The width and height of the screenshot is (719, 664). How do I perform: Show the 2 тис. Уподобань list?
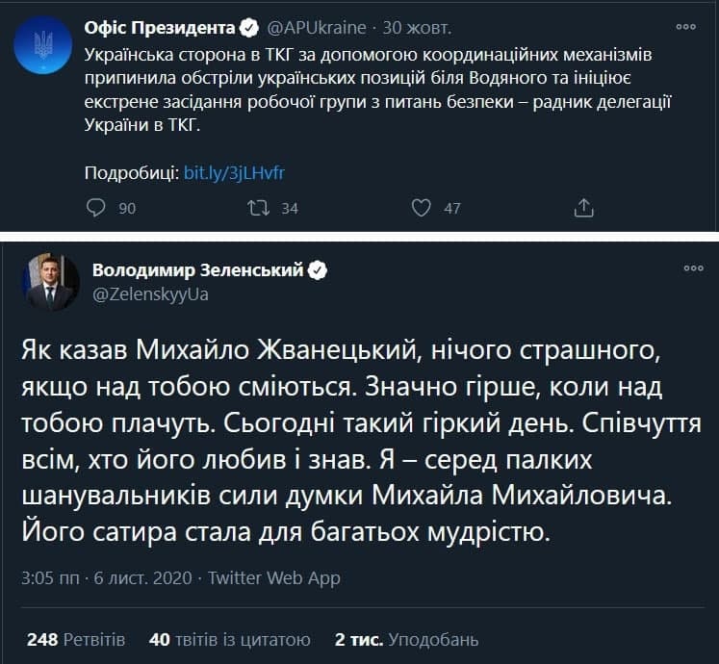[x=406, y=639]
